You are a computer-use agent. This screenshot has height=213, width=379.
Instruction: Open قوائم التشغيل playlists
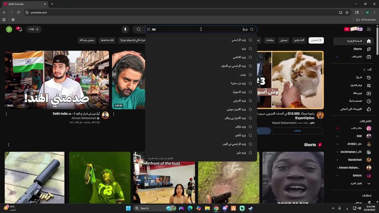tap(353, 85)
